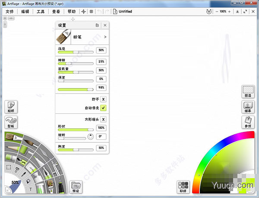Image resolution: width=259 pixels, height=198 pixels.
Task: Click the undo arrow in toolbar
Action: [x=99, y=11]
